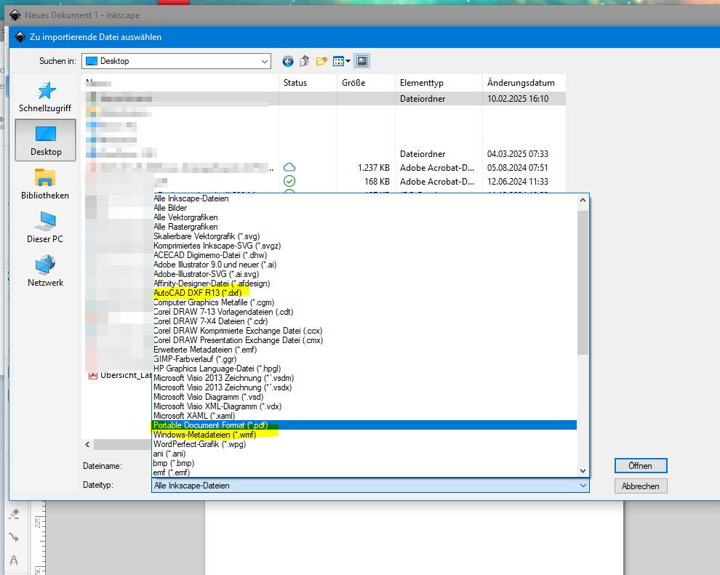Select 'AutoCAD DXF R13 (*.dxf)' file type
The image size is (720, 575).
[x=197, y=293]
